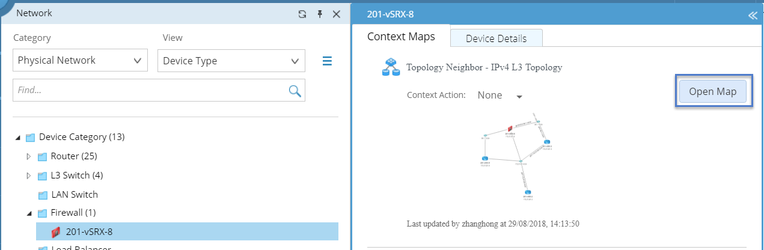Open the Category dropdown

click(x=80, y=61)
